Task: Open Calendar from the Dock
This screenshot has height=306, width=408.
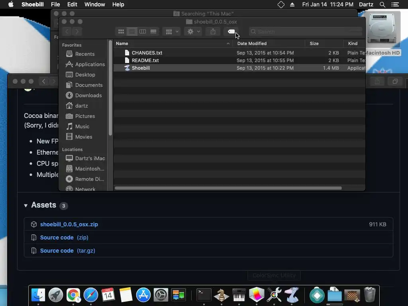Action: coord(108,295)
